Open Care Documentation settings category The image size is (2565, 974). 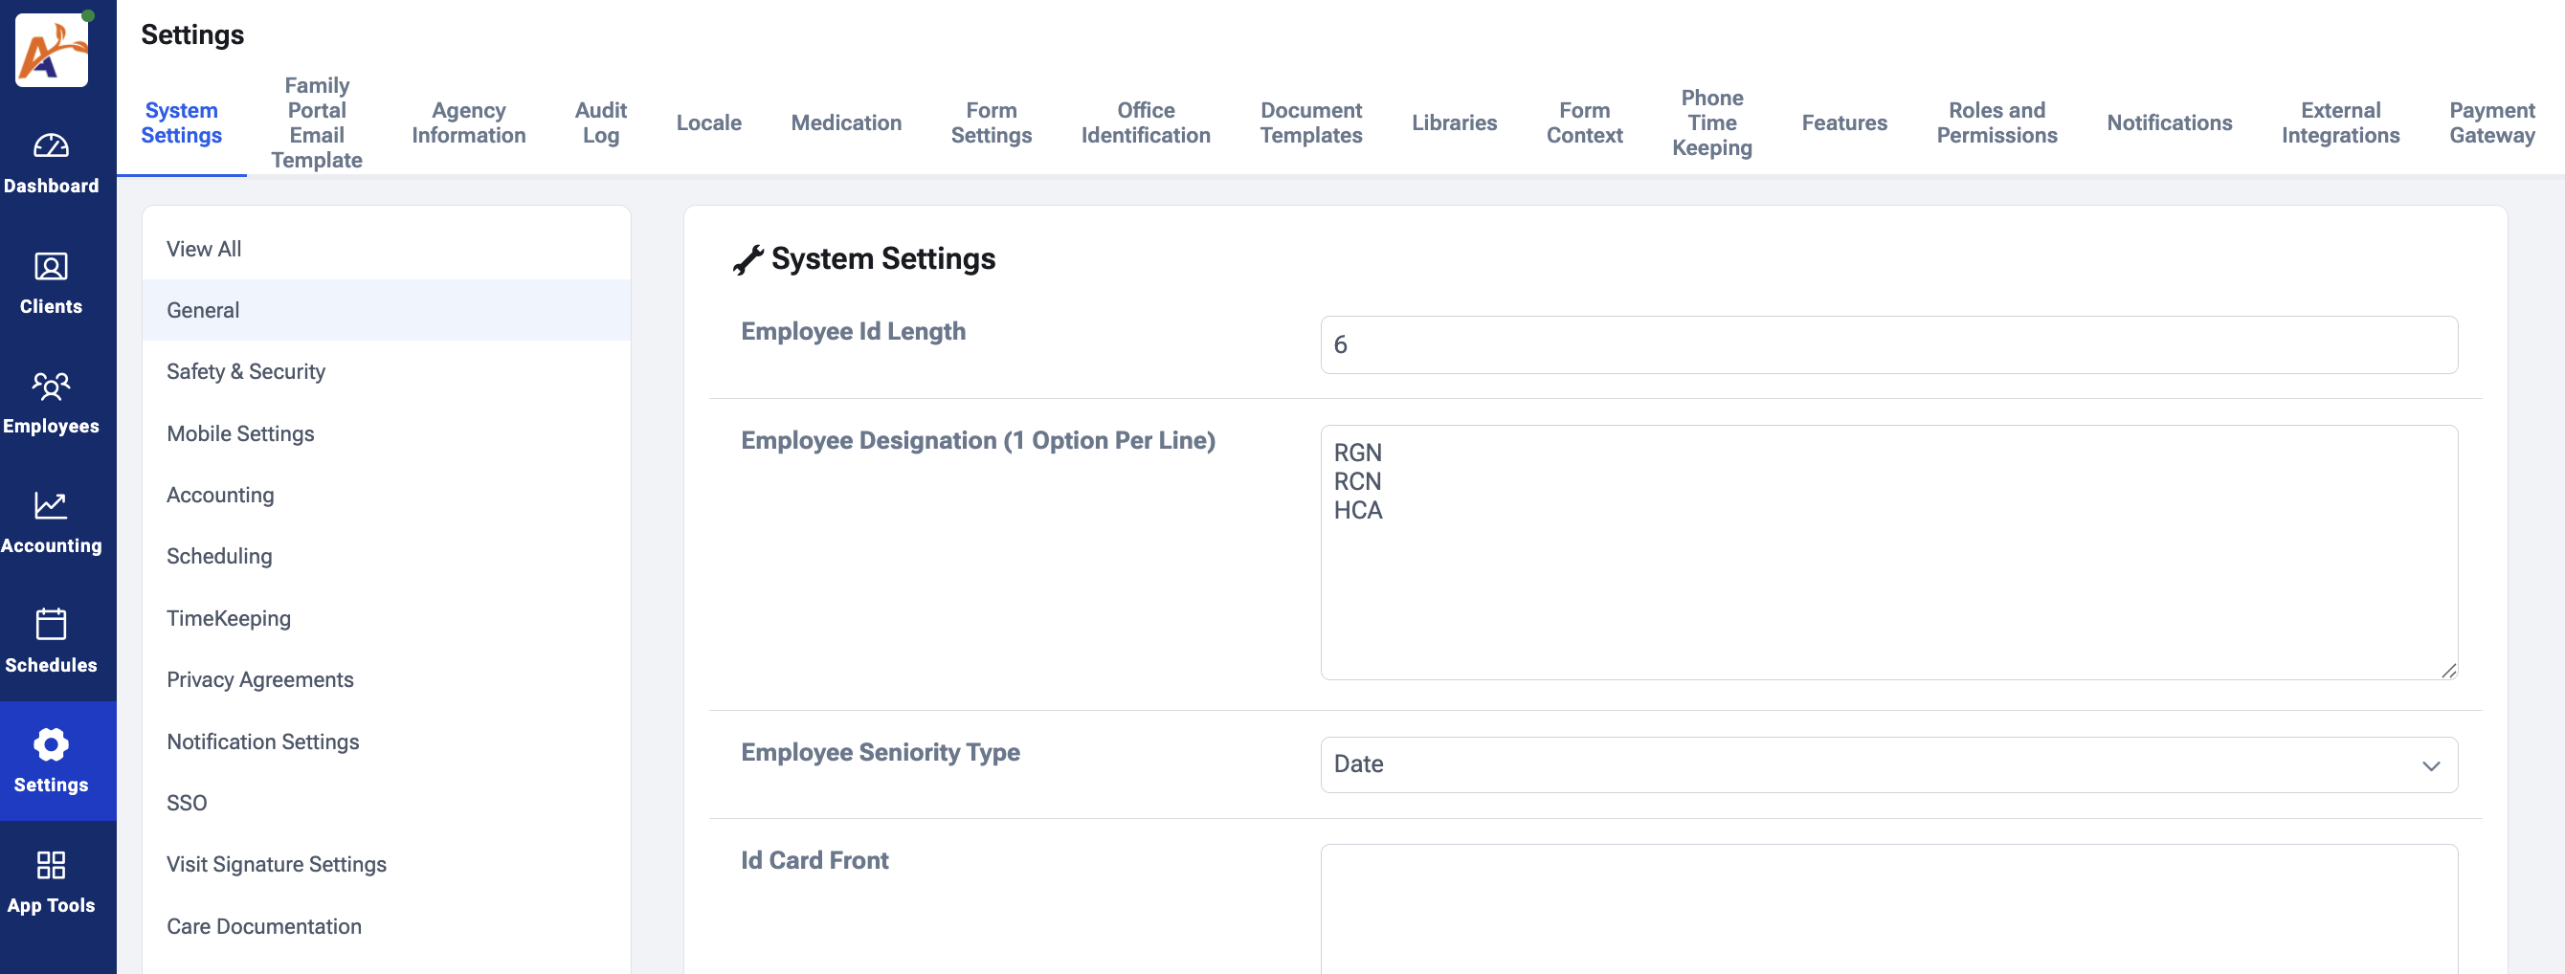[x=387, y=926]
